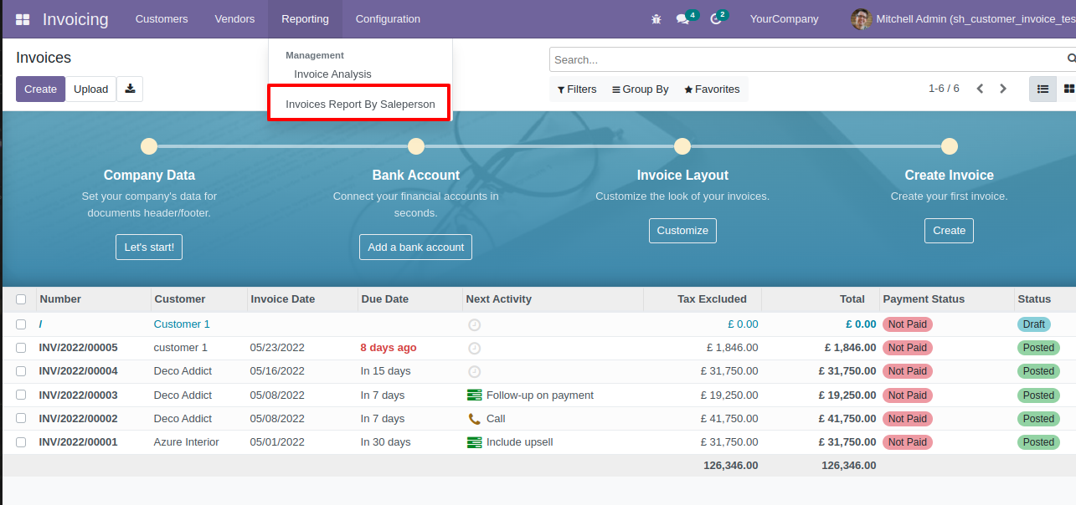Toggle select-all checkbox in table header
The height and width of the screenshot is (505, 1076).
(21, 299)
